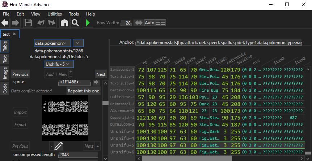Click the uncompressedLength value field
312x161 pixels.
click(x=78, y=155)
